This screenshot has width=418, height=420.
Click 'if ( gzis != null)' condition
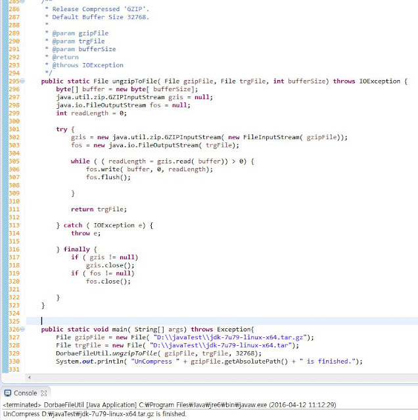(104, 257)
